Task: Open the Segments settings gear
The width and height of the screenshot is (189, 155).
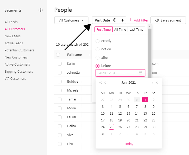Action: (x=40, y=10)
